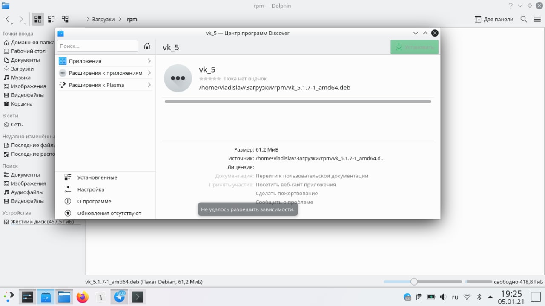
Task: Open Telegram from the taskbar
Action: pyautogui.click(x=119, y=297)
